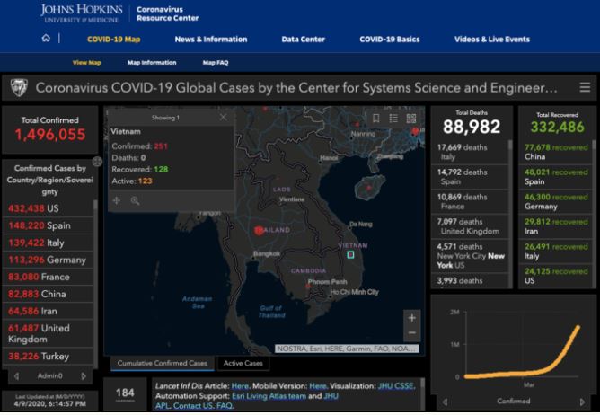Image resolution: width=600 pixels, height=415 pixels.
Task: Open the basemap gallery grid icon
Action: click(411, 118)
